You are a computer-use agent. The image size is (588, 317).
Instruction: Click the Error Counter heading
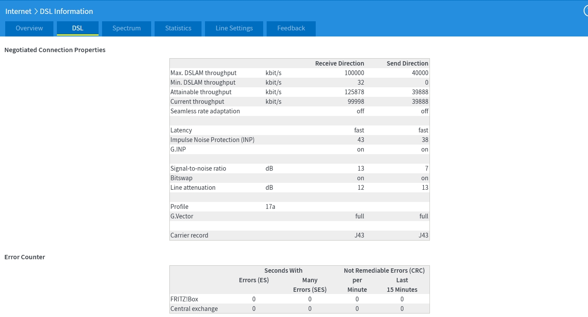[25, 257]
